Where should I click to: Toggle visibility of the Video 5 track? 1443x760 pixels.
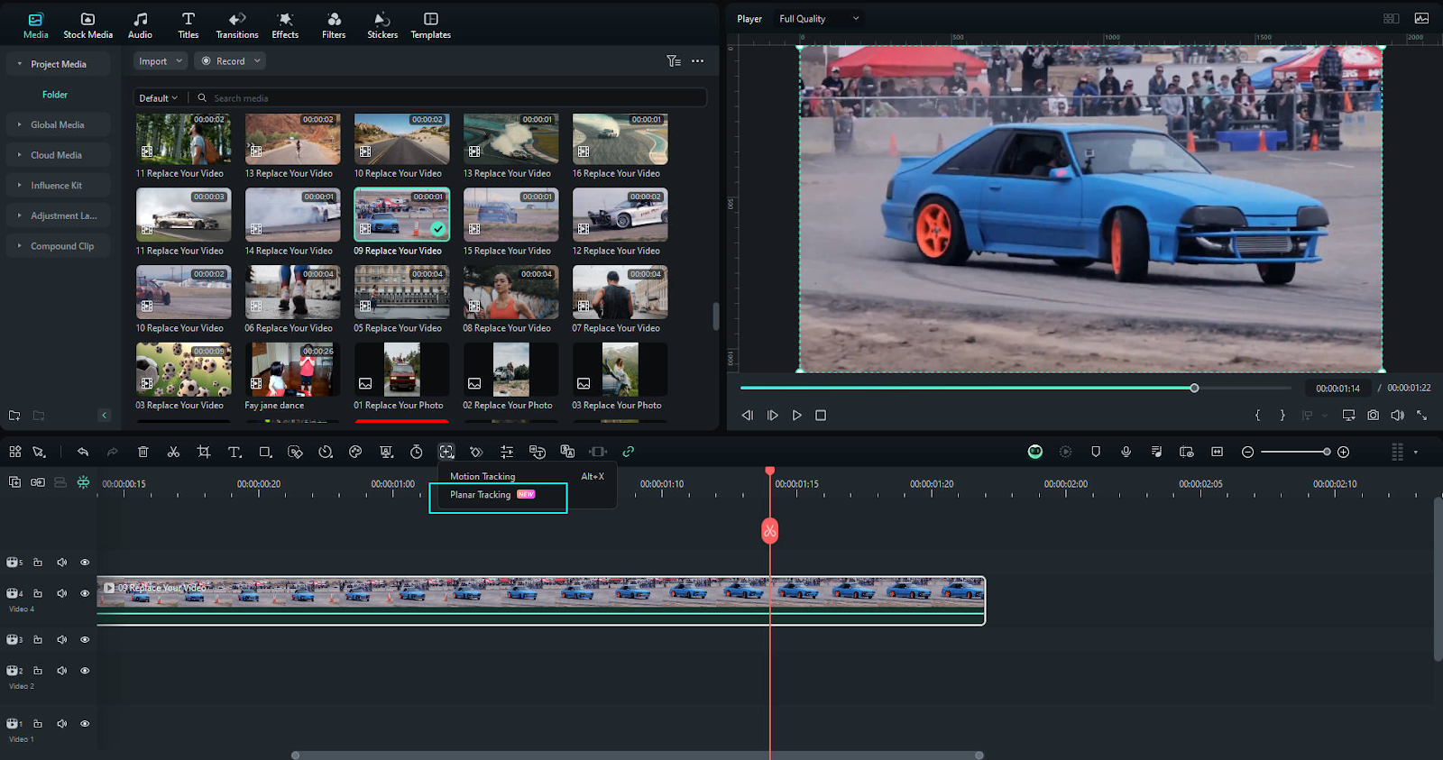pyautogui.click(x=85, y=563)
